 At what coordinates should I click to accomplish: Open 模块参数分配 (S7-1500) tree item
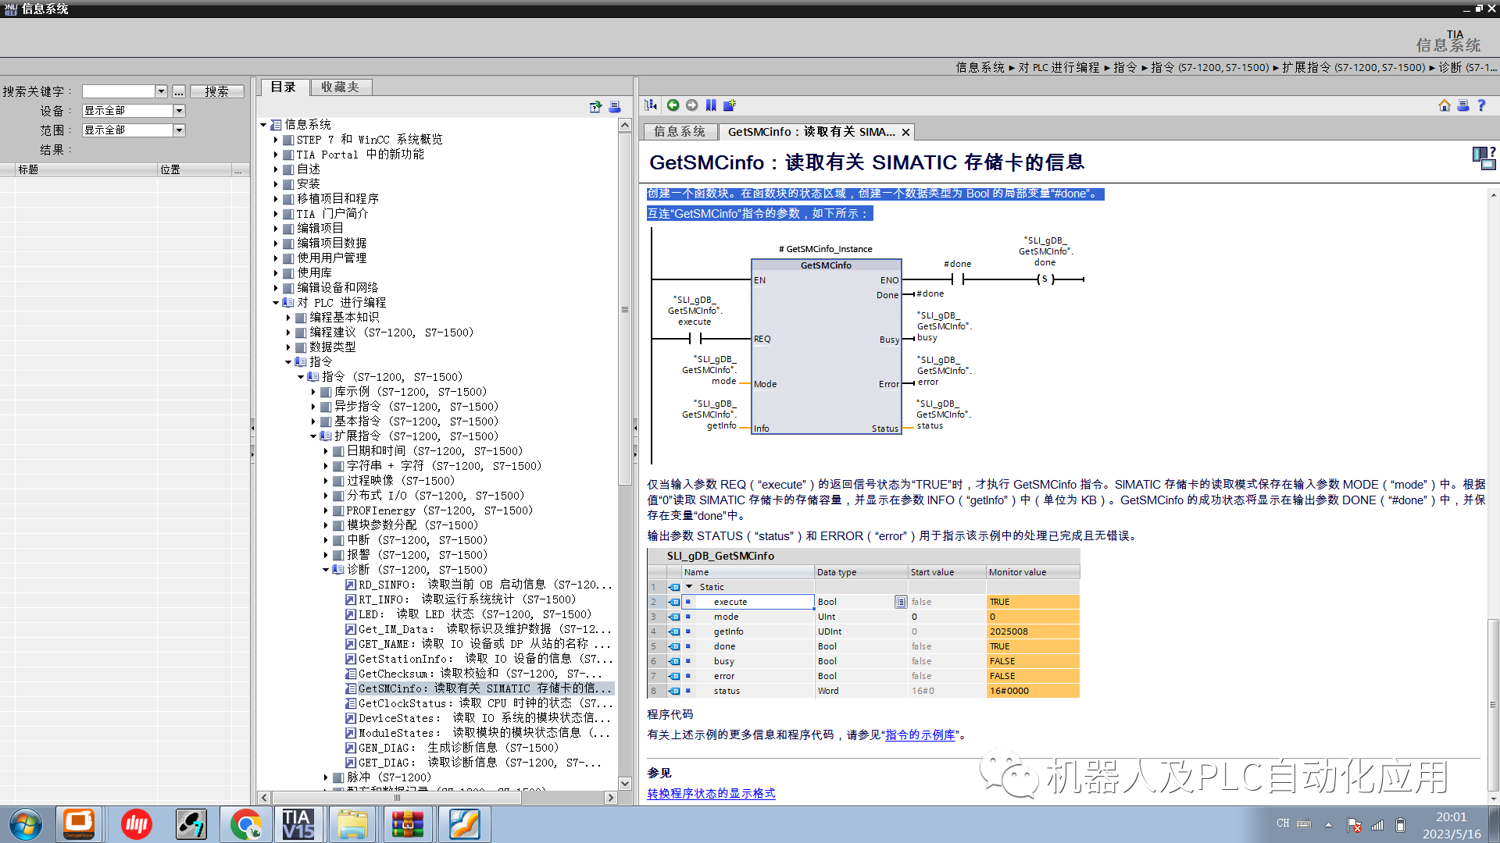tap(412, 525)
